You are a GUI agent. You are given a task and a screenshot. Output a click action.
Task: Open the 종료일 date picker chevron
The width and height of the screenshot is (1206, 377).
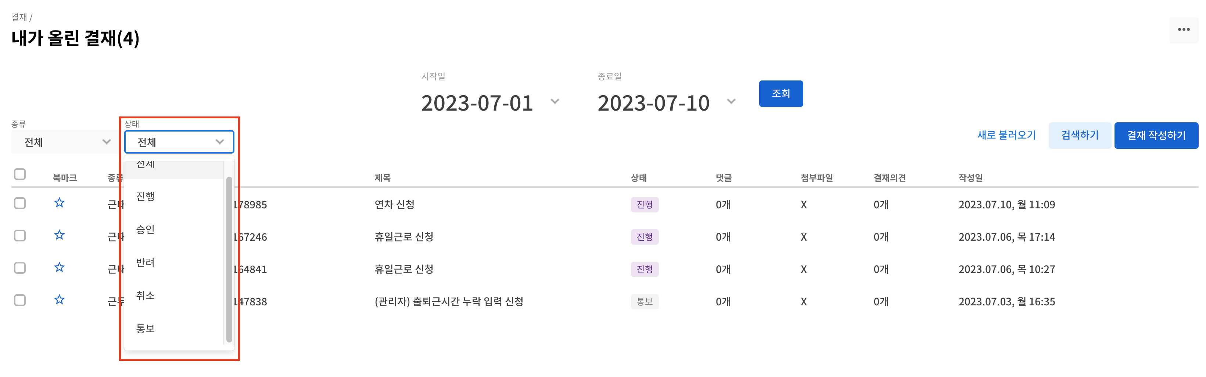point(731,102)
